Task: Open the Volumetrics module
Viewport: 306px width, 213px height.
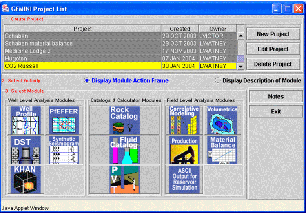Action: [222, 120]
